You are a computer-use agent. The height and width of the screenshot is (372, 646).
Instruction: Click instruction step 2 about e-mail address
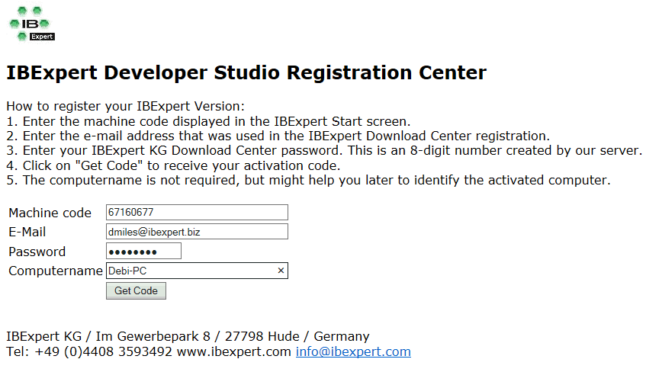click(x=278, y=136)
